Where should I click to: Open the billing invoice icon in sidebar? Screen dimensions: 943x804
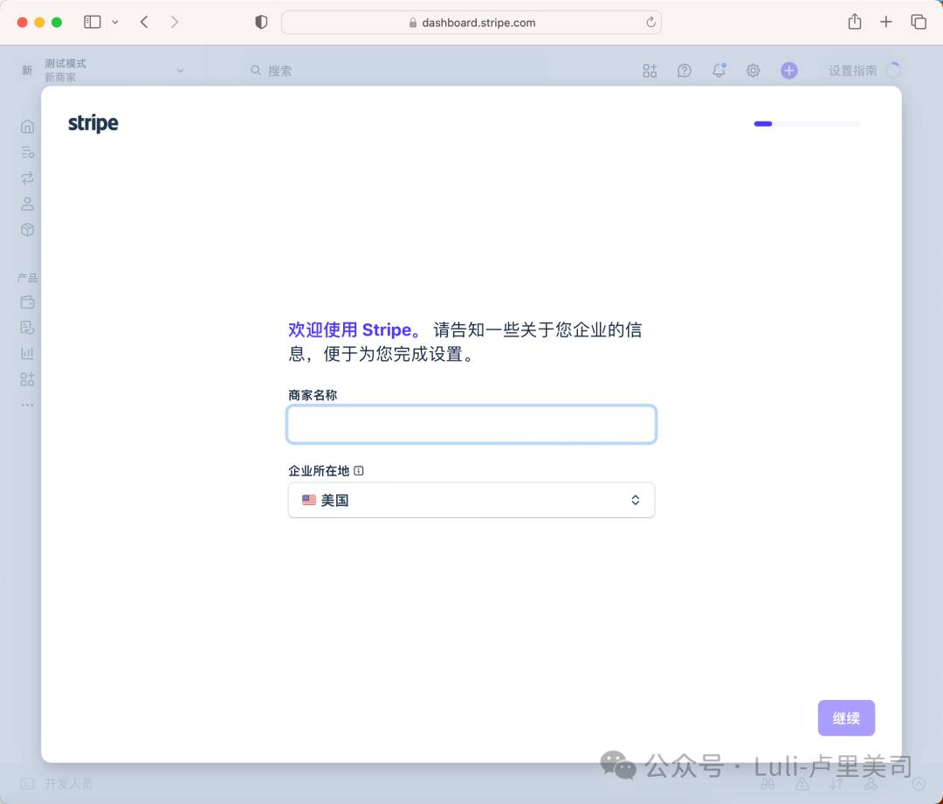[27, 328]
